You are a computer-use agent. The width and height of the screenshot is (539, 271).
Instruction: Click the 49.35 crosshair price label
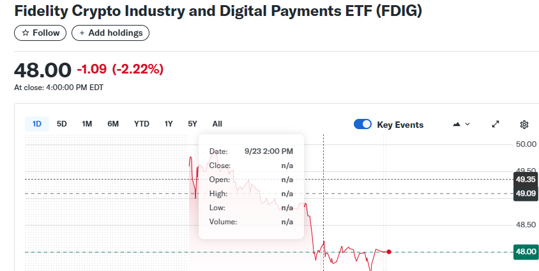click(526, 179)
